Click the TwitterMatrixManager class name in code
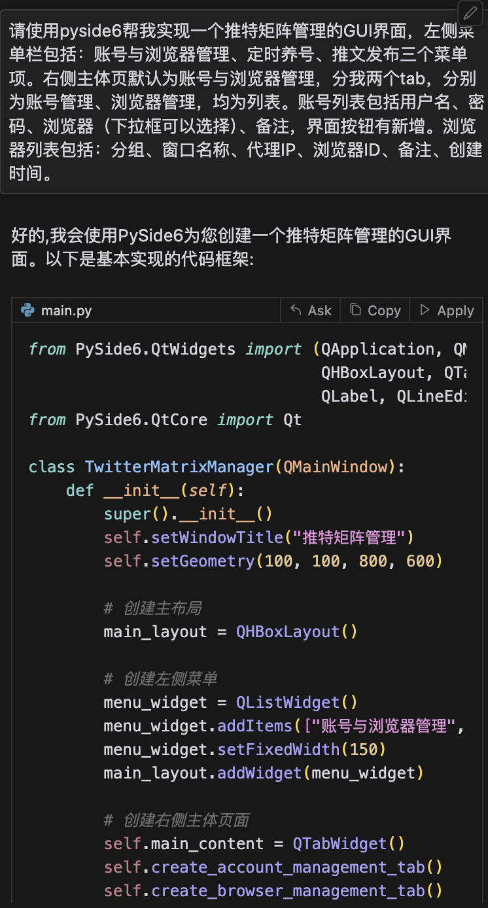The height and width of the screenshot is (908, 488). (179, 467)
